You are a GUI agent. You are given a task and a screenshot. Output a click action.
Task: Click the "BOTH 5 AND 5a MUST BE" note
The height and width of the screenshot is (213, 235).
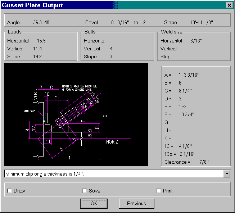click(80, 86)
